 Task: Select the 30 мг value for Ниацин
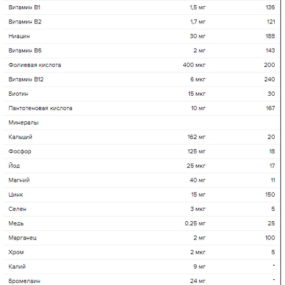198,36
